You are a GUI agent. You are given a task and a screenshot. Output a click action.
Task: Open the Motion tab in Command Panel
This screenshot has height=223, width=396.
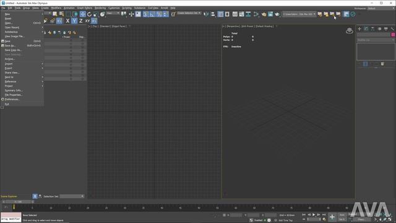pyautogui.click(x=379, y=29)
